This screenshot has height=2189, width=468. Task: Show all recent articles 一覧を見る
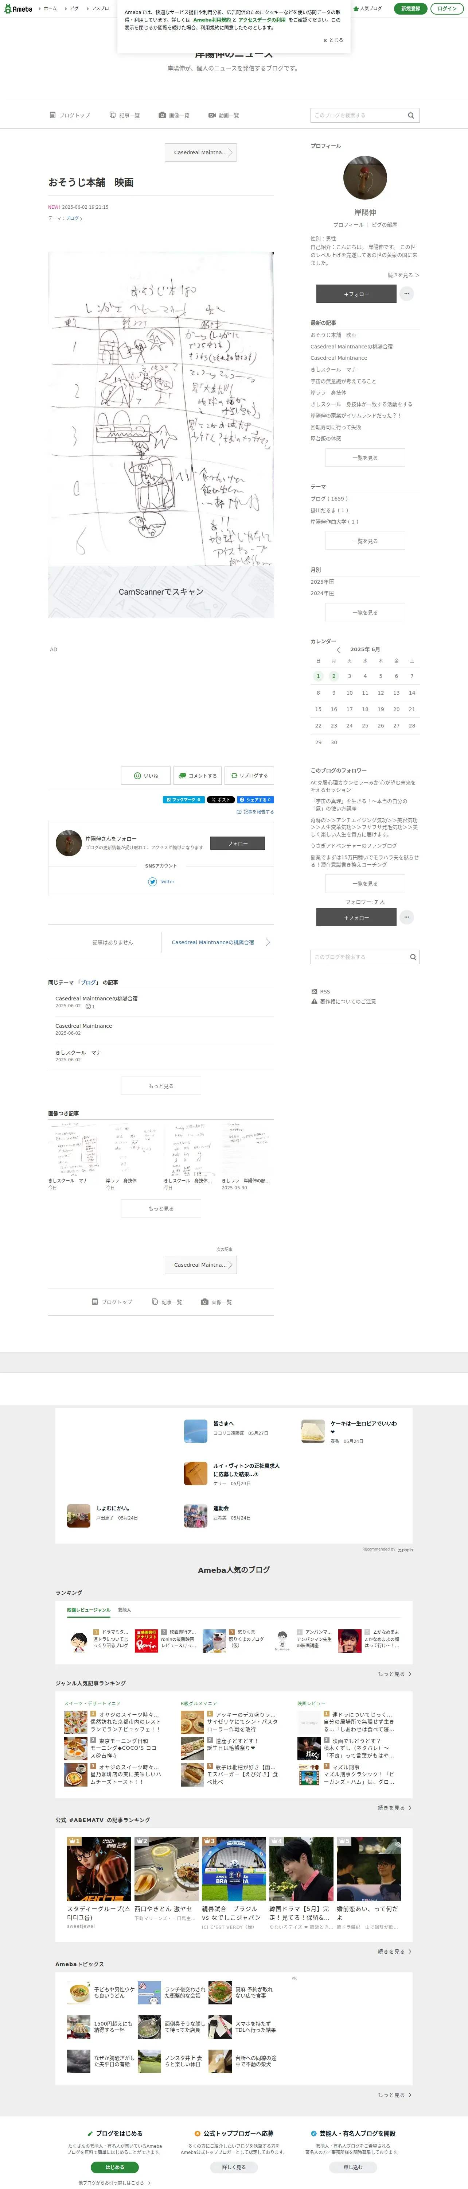click(365, 458)
